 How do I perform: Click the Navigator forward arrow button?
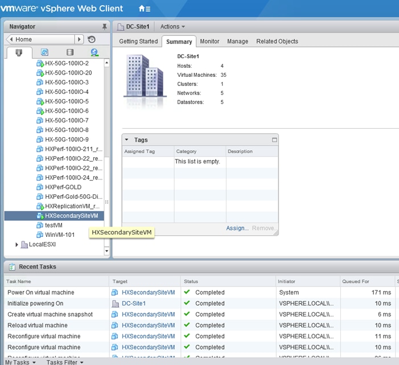pos(79,39)
